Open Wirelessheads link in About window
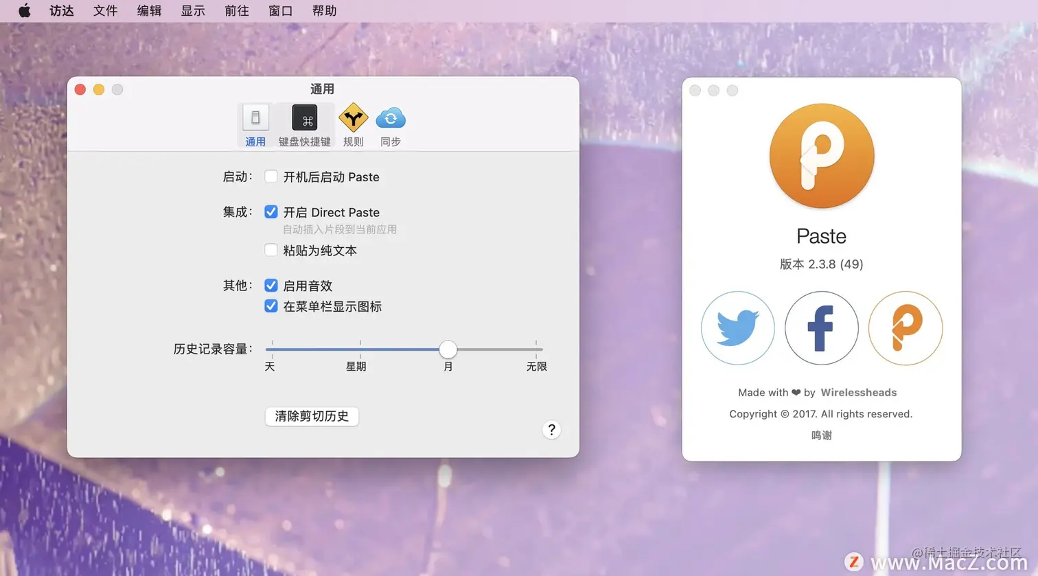This screenshot has height=576, width=1038. point(858,393)
